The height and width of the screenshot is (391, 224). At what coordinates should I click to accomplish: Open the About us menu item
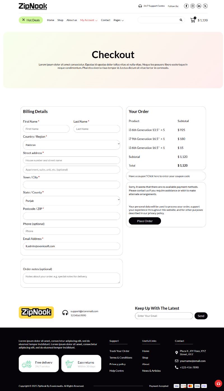point(72,20)
